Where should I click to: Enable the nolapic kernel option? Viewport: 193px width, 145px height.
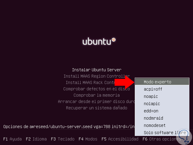pos(152,104)
